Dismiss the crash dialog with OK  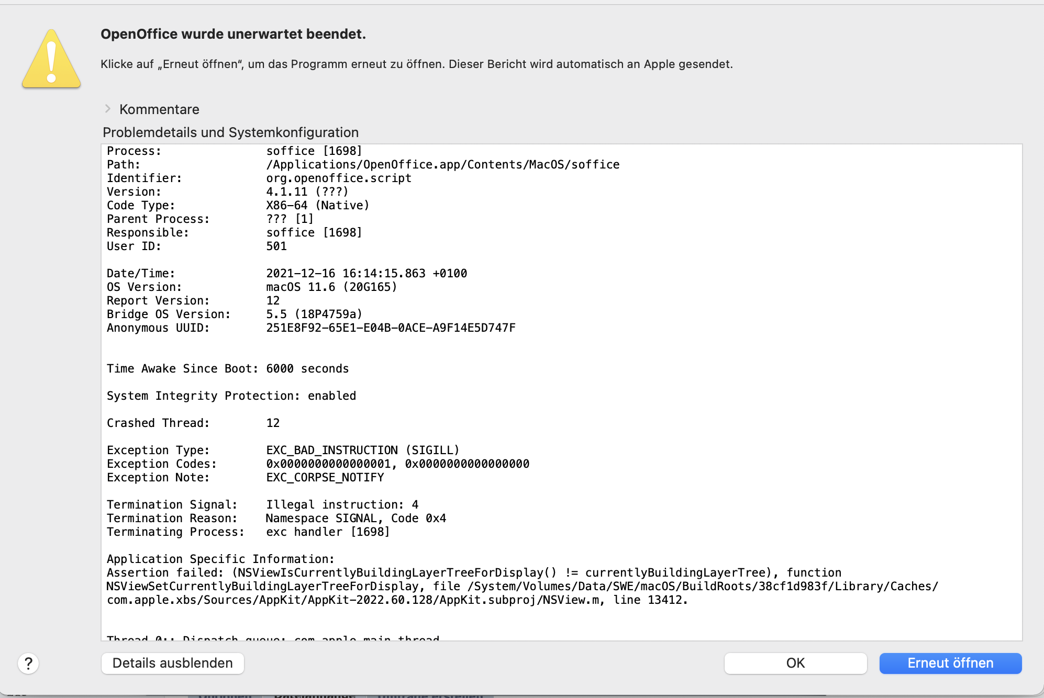(x=795, y=663)
